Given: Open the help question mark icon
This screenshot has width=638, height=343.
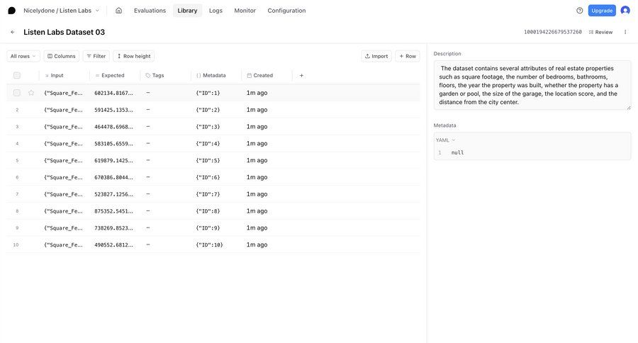Looking at the screenshot, I should coord(580,11).
